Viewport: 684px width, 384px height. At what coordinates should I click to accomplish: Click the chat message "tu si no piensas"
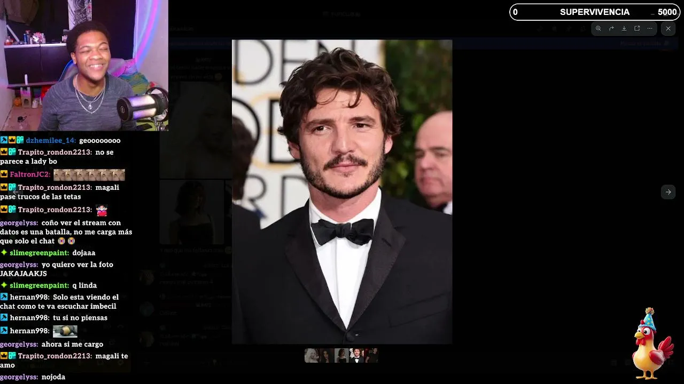click(x=80, y=318)
